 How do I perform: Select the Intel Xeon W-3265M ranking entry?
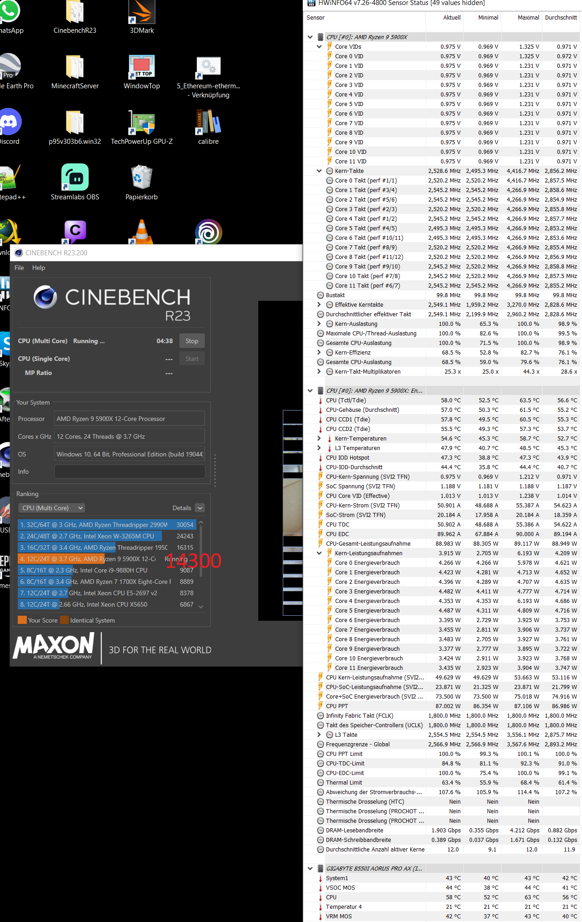107,536
